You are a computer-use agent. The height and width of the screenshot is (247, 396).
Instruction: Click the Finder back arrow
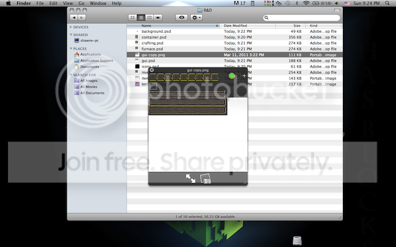pos(74,18)
